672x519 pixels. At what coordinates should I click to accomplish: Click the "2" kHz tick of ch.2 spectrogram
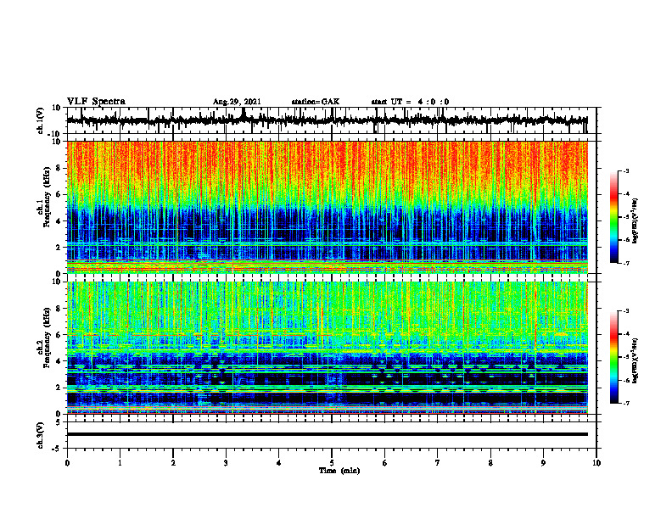tap(59, 388)
